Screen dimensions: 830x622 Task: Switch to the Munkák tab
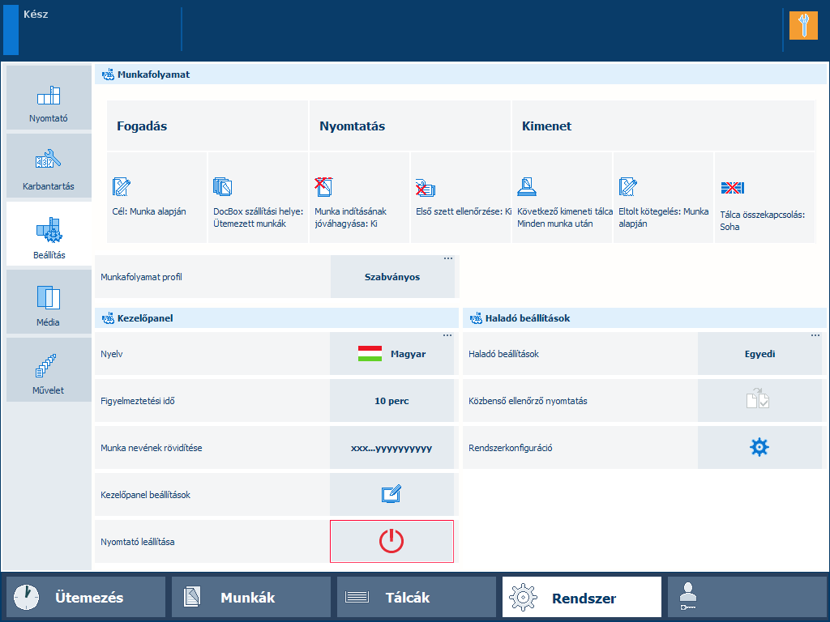(x=251, y=598)
